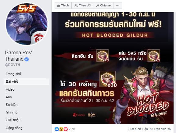This screenshot has width=176, height=133.
Task: Click the heart love reaction icon
Action: pos(66,129)
